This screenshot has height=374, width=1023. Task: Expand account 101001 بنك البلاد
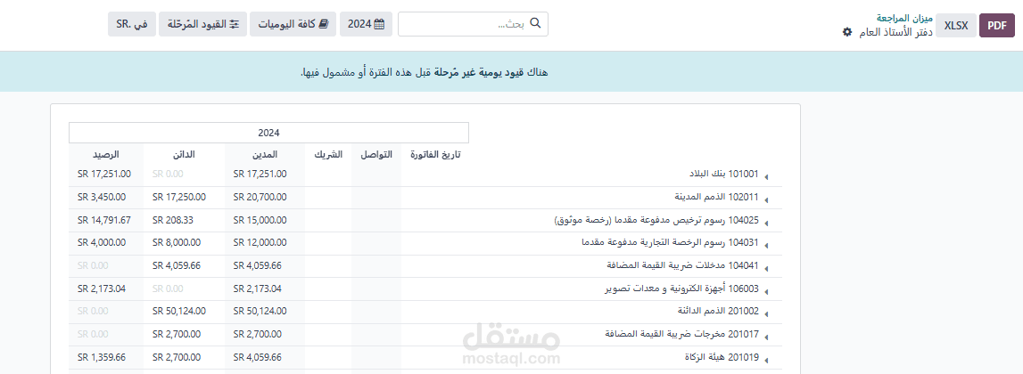(767, 177)
